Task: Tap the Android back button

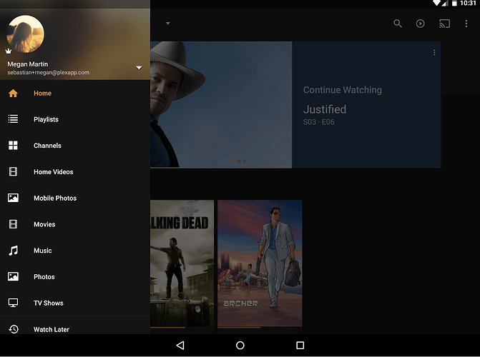Action: pos(180,346)
